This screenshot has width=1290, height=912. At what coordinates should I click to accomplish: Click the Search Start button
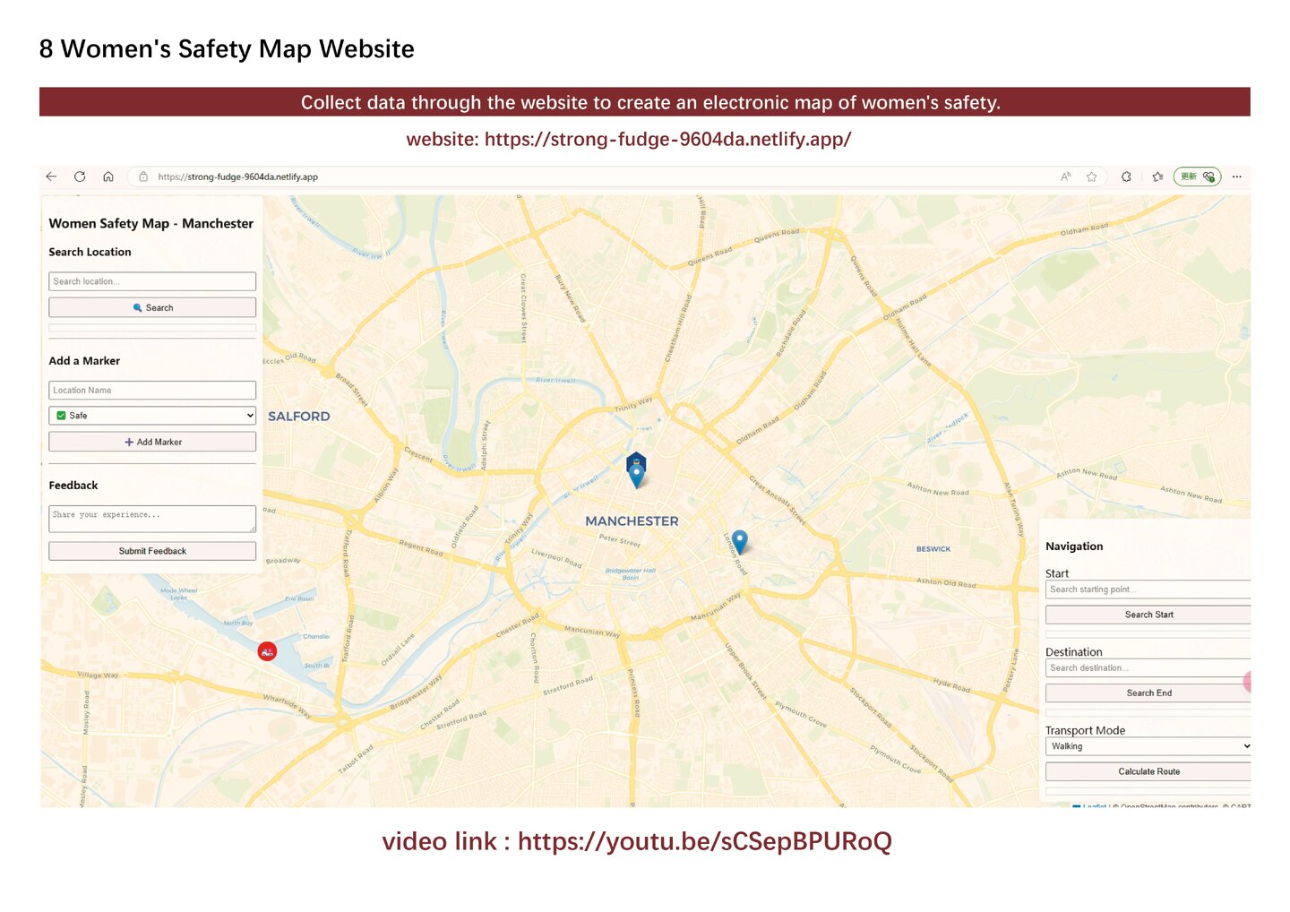(1148, 615)
